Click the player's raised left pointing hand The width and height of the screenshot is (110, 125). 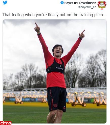pos(82,34)
